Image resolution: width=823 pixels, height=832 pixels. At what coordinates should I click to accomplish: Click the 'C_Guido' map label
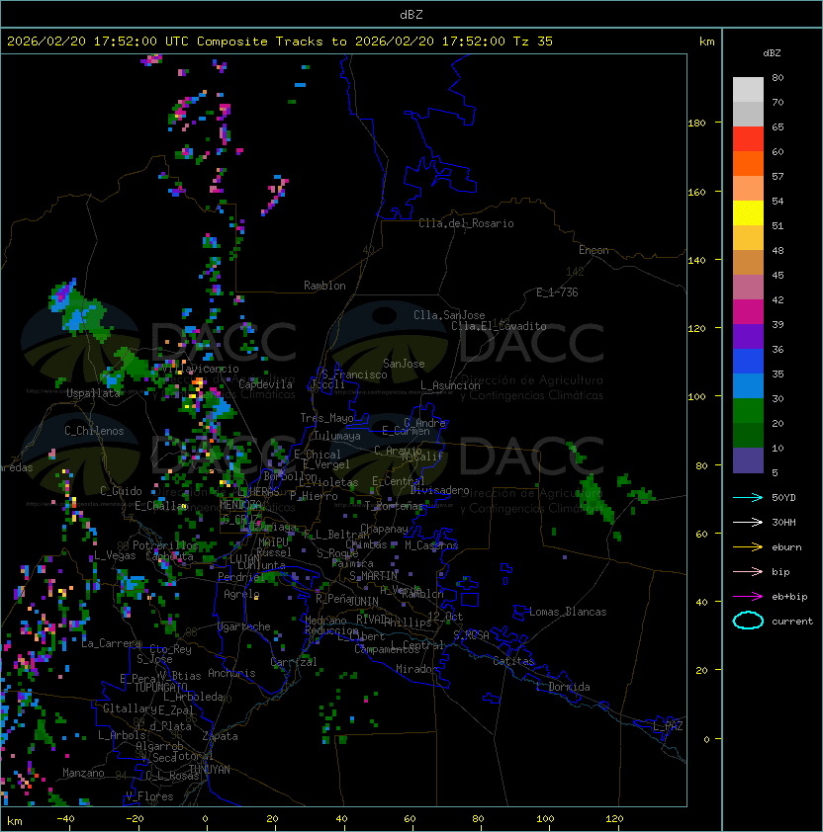[121, 491]
